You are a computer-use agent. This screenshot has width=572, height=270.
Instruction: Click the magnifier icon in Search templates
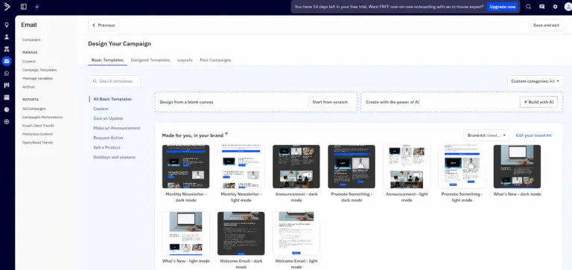tap(95, 81)
